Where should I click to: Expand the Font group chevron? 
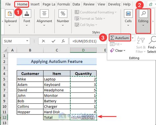click(x=27, y=25)
